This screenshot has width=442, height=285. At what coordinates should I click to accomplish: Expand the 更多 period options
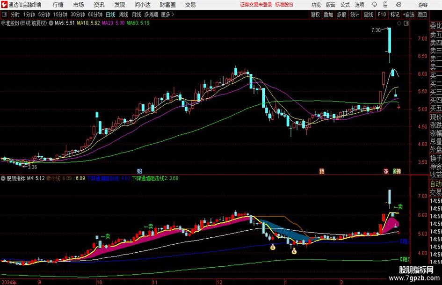167,15
